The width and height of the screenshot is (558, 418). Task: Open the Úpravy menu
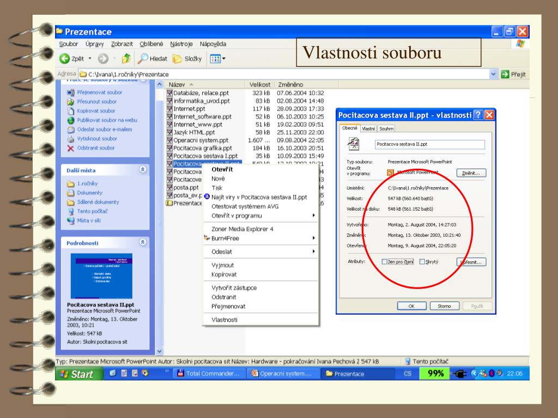(x=95, y=44)
